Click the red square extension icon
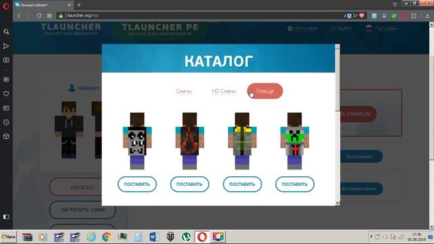434x244 pixels. click(404, 16)
